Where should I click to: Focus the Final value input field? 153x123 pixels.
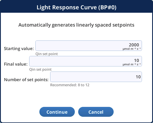[86, 61]
